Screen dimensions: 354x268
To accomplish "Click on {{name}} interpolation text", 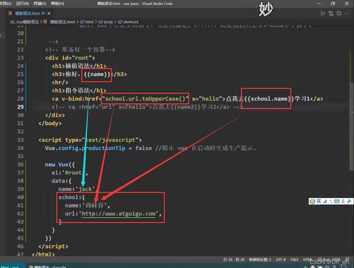I will point(97,74).
